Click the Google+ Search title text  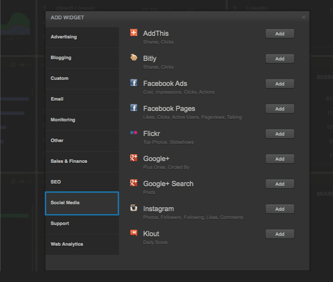[168, 184]
